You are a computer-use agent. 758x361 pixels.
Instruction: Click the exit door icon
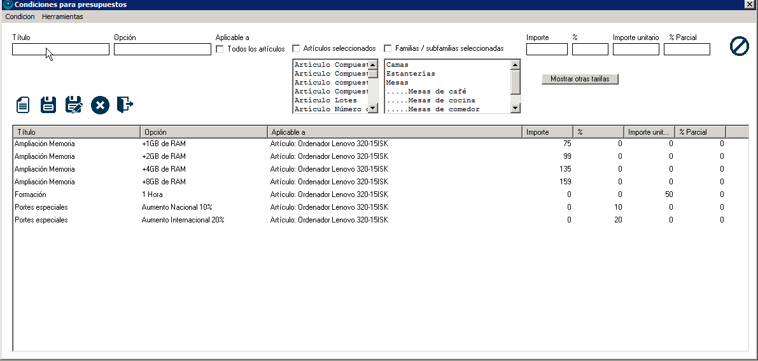[x=125, y=105]
